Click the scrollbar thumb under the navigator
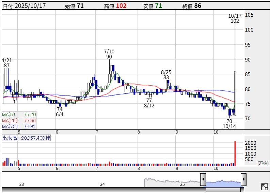 (223, 190)
